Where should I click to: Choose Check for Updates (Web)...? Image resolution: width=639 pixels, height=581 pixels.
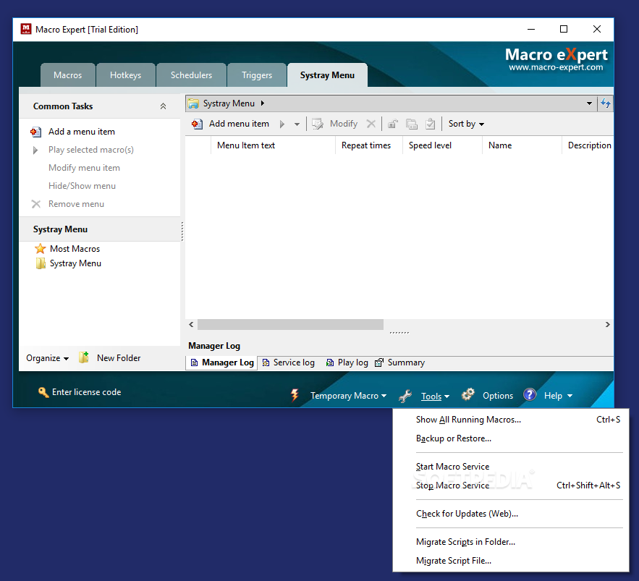pyautogui.click(x=511, y=514)
